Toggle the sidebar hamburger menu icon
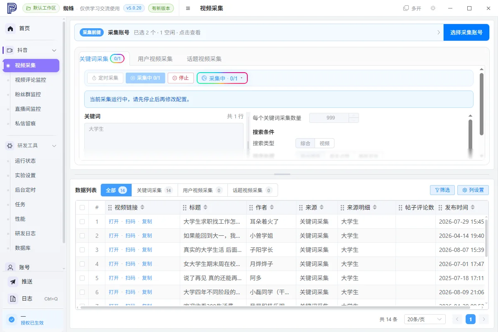Image resolution: width=498 pixels, height=332 pixels. coord(188,8)
